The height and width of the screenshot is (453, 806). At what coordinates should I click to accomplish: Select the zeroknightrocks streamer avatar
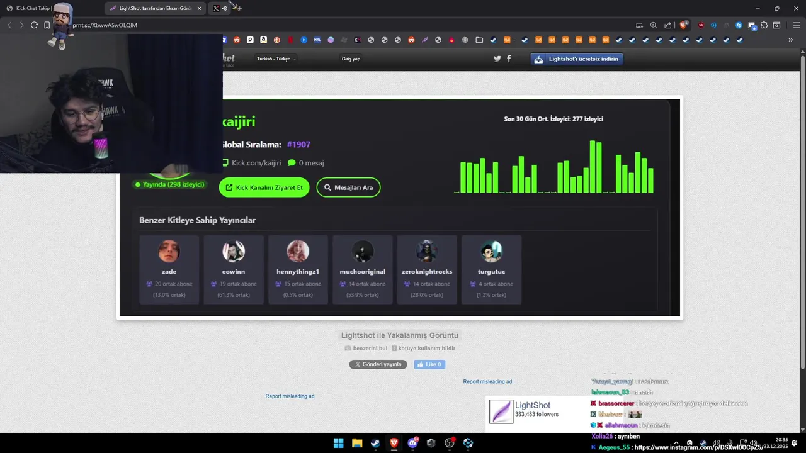point(427,252)
